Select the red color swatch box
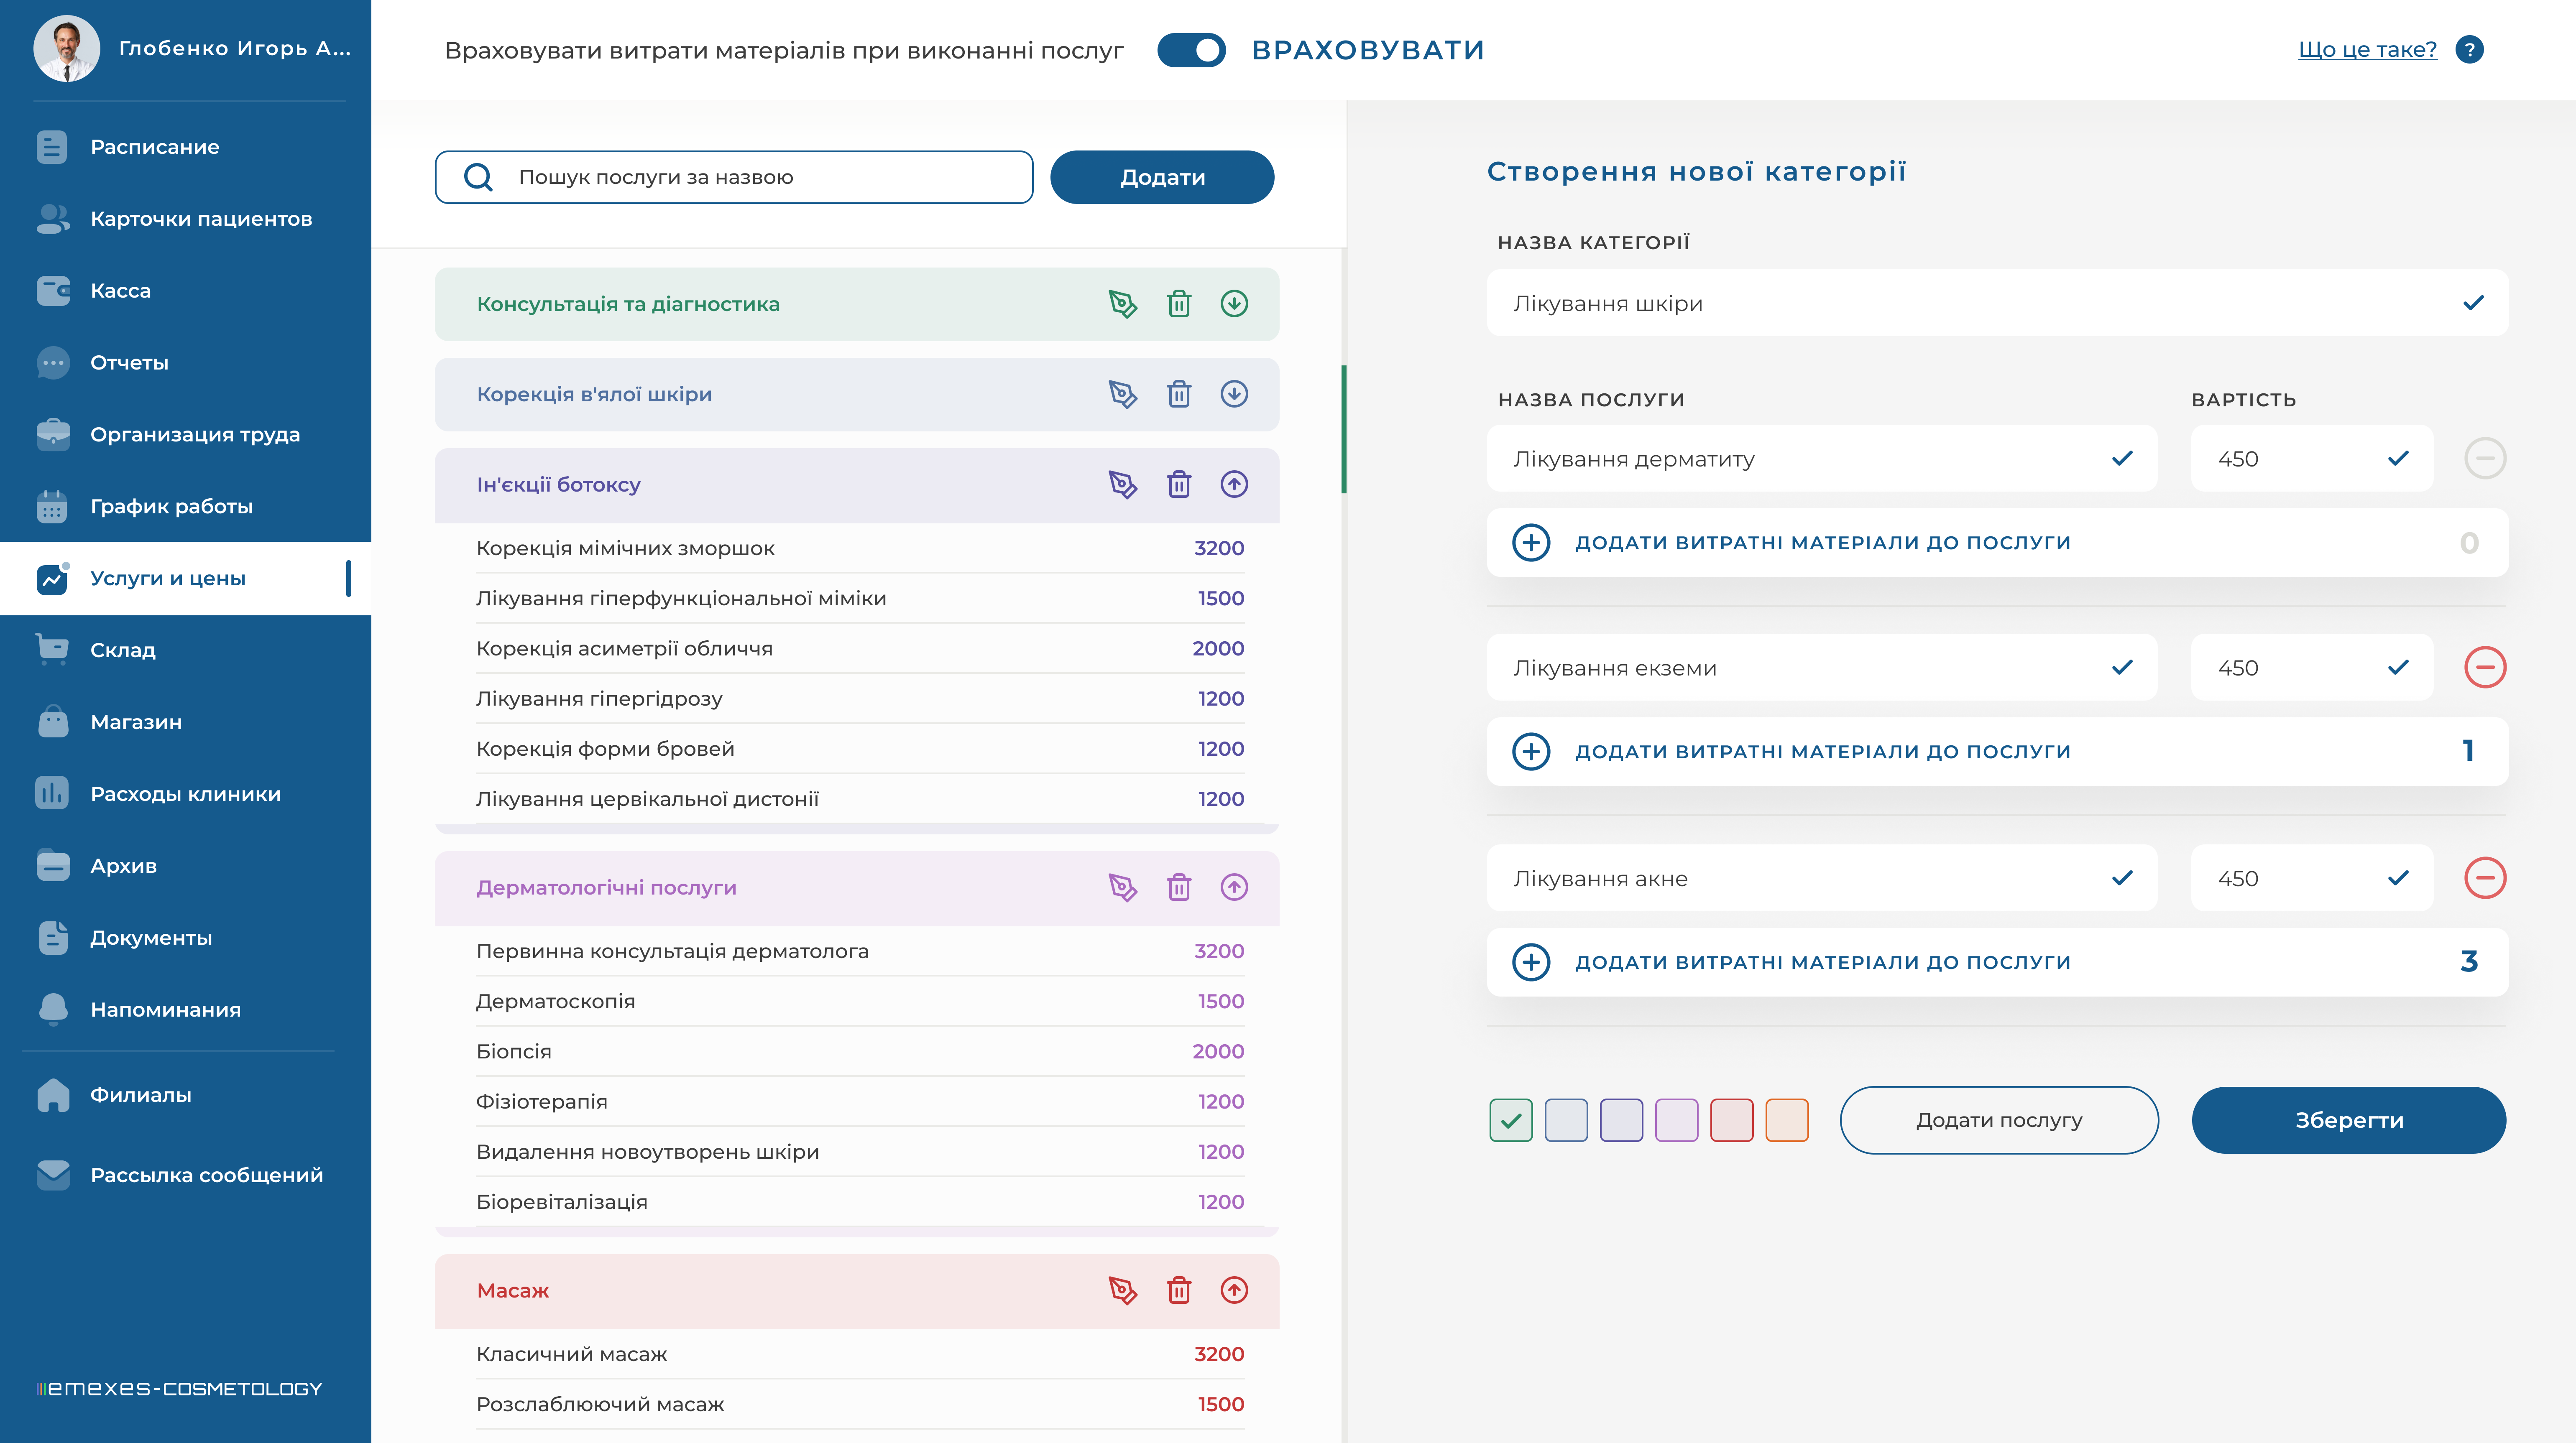 point(1731,1120)
